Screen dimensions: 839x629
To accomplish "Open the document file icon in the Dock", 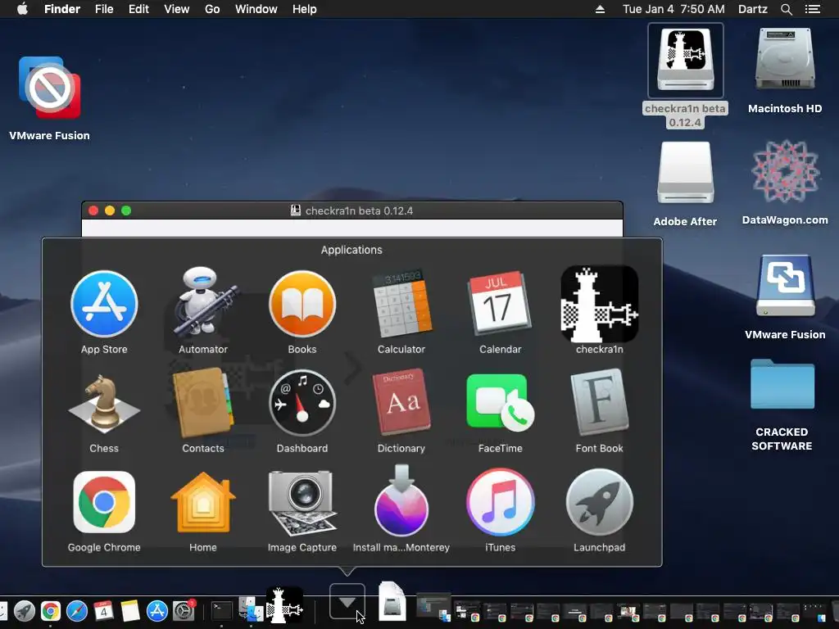I will click(x=392, y=601).
